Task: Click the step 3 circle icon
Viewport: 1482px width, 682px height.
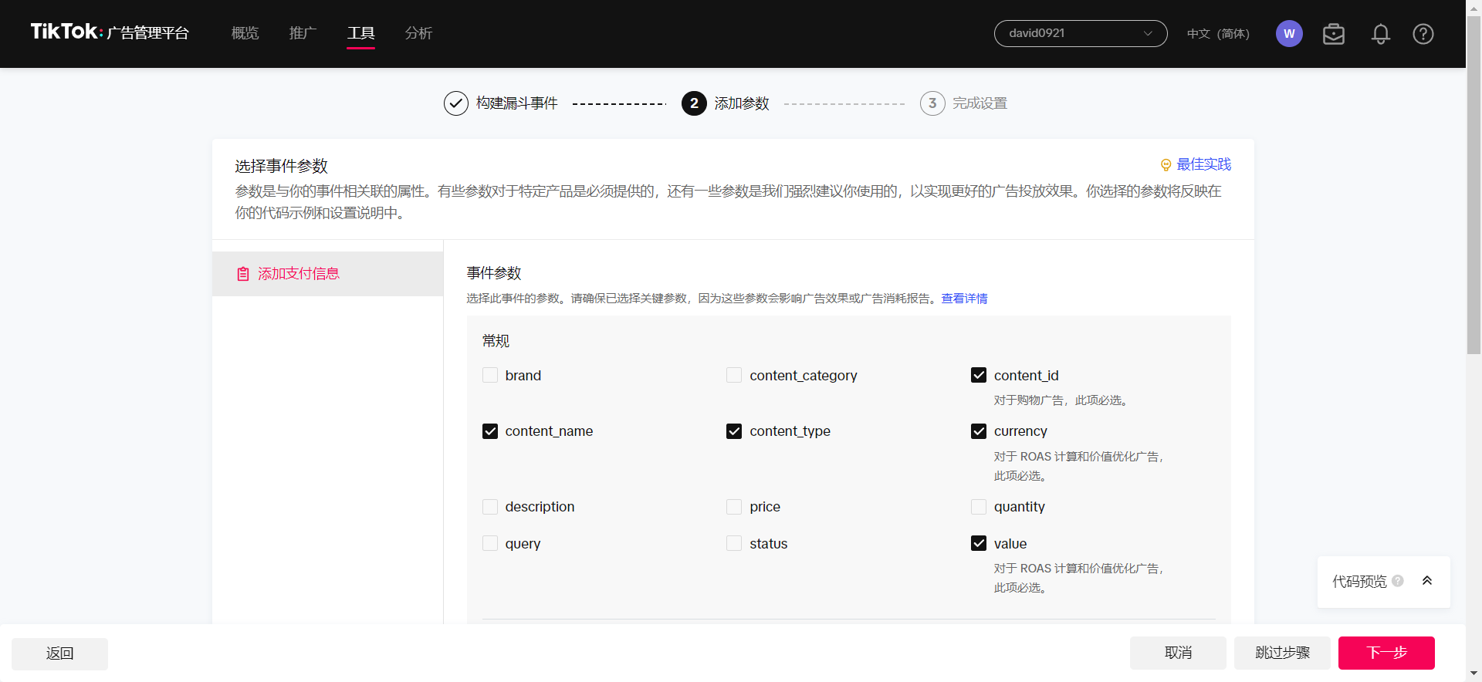Action: [x=932, y=103]
